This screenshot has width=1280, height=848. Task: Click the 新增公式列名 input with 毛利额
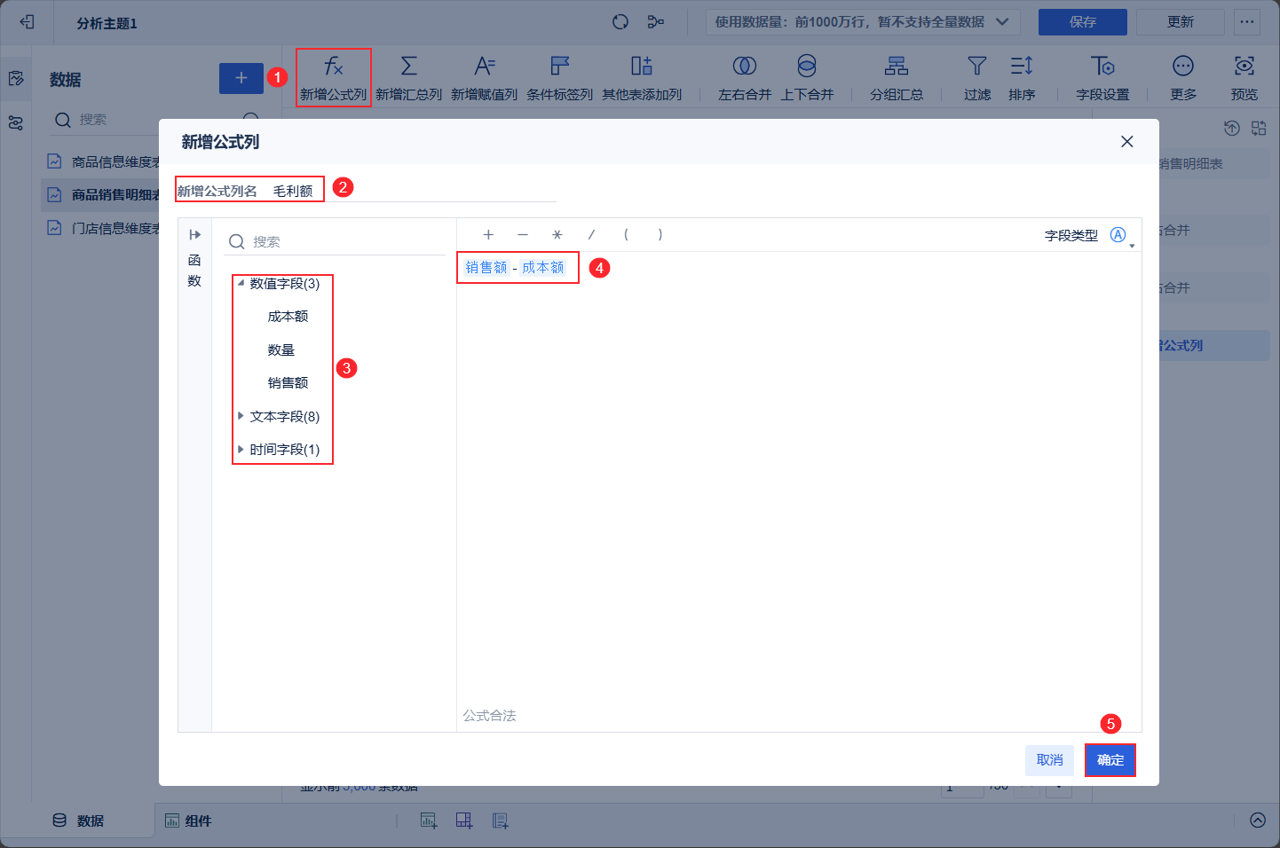click(x=413, y=191)
